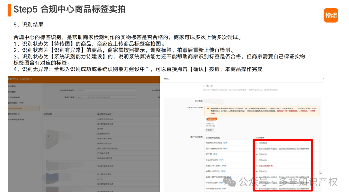Click FCC ID cell in product list
This screenshot has height=196, width=349.
(100, 179)
